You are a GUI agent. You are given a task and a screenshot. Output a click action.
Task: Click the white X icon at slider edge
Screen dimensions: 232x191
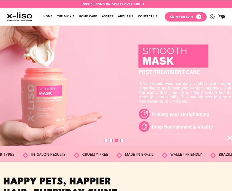(x=230, y=138)
